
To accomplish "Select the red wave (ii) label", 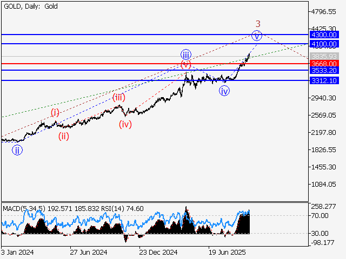I will [x=64, y=136].
